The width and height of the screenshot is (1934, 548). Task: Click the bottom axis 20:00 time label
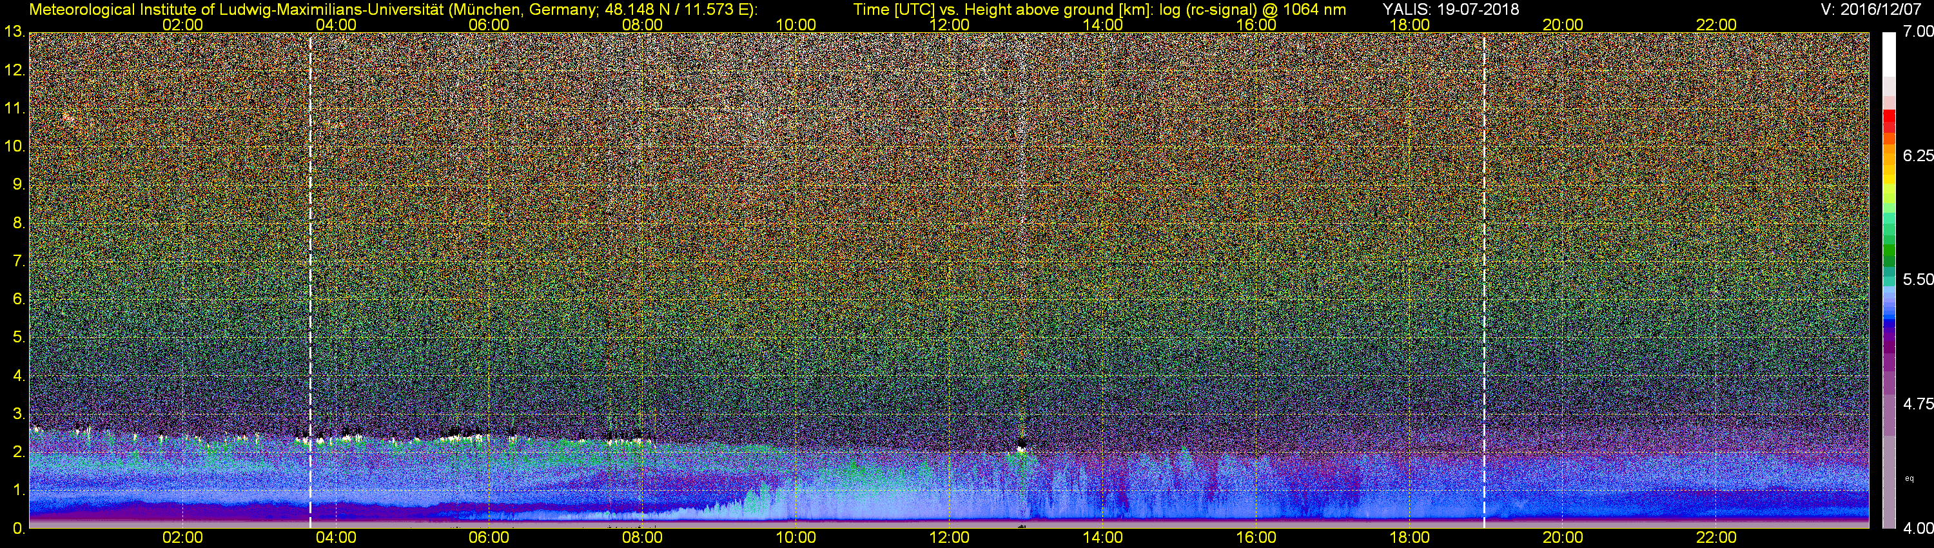click(x=1563, y=538)
